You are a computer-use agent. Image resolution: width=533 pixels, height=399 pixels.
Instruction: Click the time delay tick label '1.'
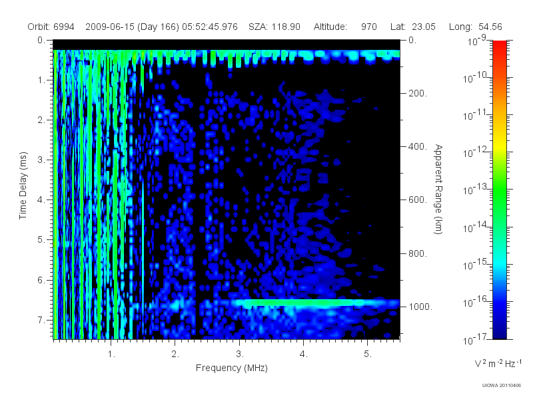41,80
